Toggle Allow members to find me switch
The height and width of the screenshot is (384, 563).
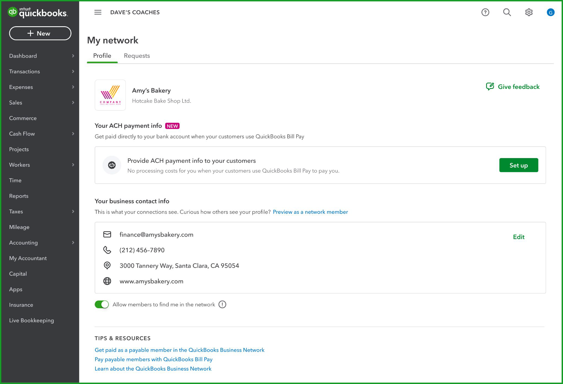click(102, 304)
